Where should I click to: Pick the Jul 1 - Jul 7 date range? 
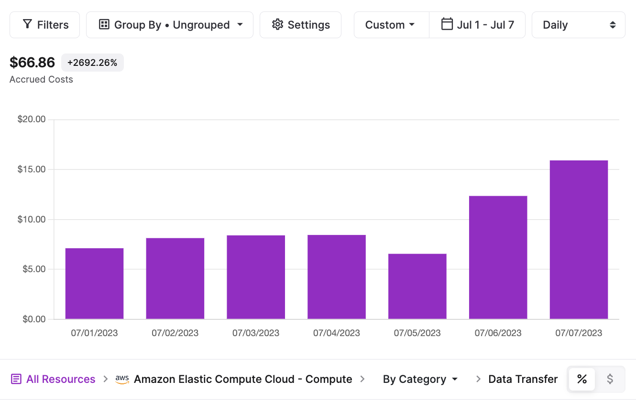click(x=485, y=25)
